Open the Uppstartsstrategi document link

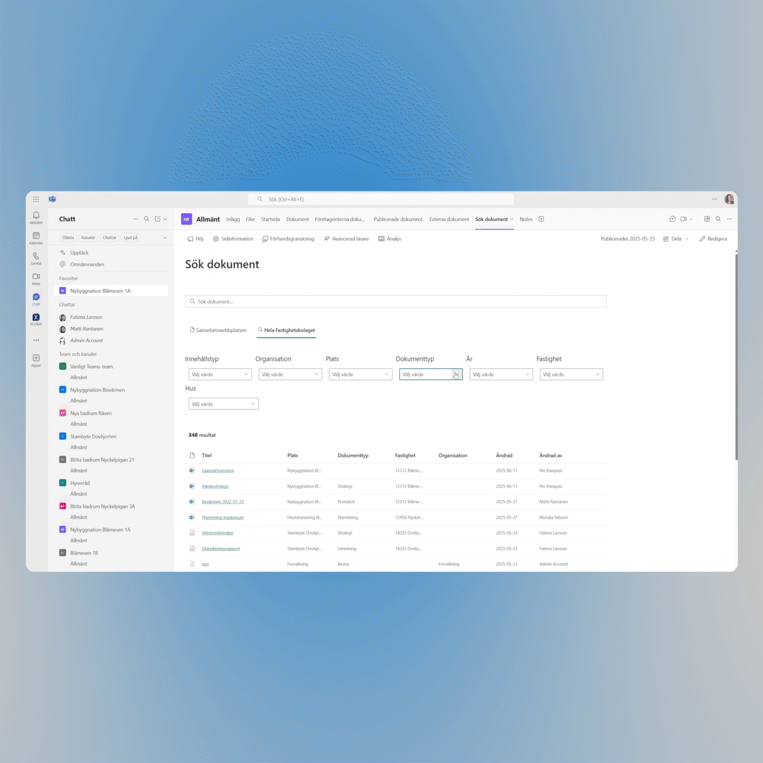pos(218,471)
